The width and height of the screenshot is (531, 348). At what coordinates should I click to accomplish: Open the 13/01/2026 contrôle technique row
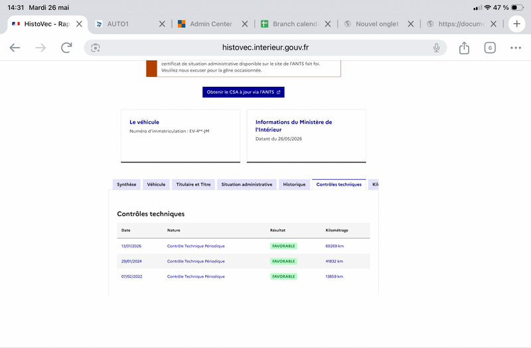tap(244, 246)
